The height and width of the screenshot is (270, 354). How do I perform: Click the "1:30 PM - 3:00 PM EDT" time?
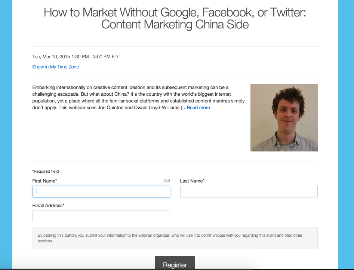(96, 57)
